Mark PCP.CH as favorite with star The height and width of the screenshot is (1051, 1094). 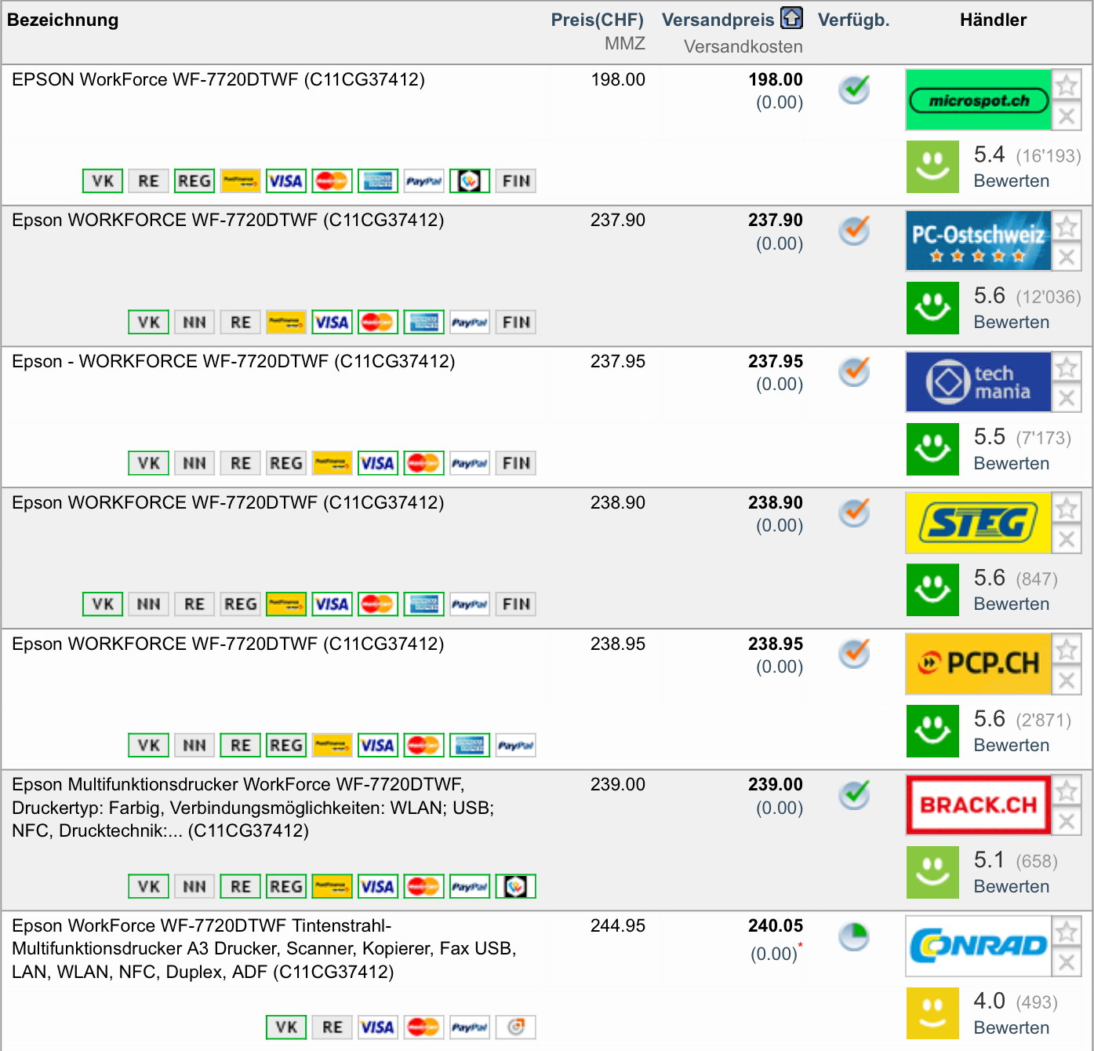point(1066,649)
